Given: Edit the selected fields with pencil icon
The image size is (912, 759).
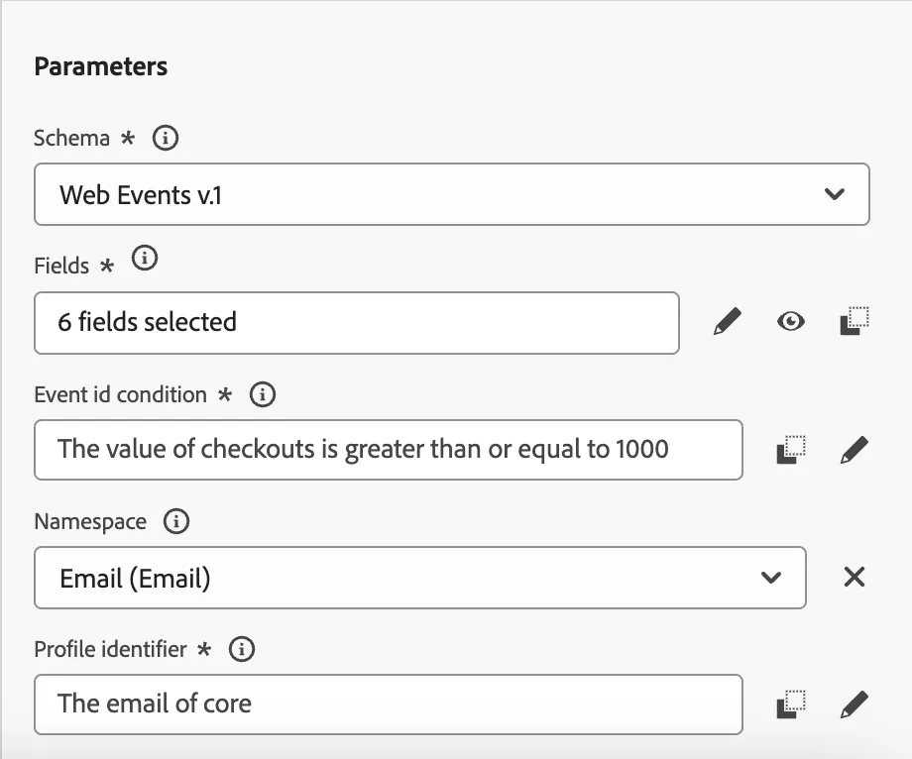Looking at the screenshot, I should [x=727, y=321].
